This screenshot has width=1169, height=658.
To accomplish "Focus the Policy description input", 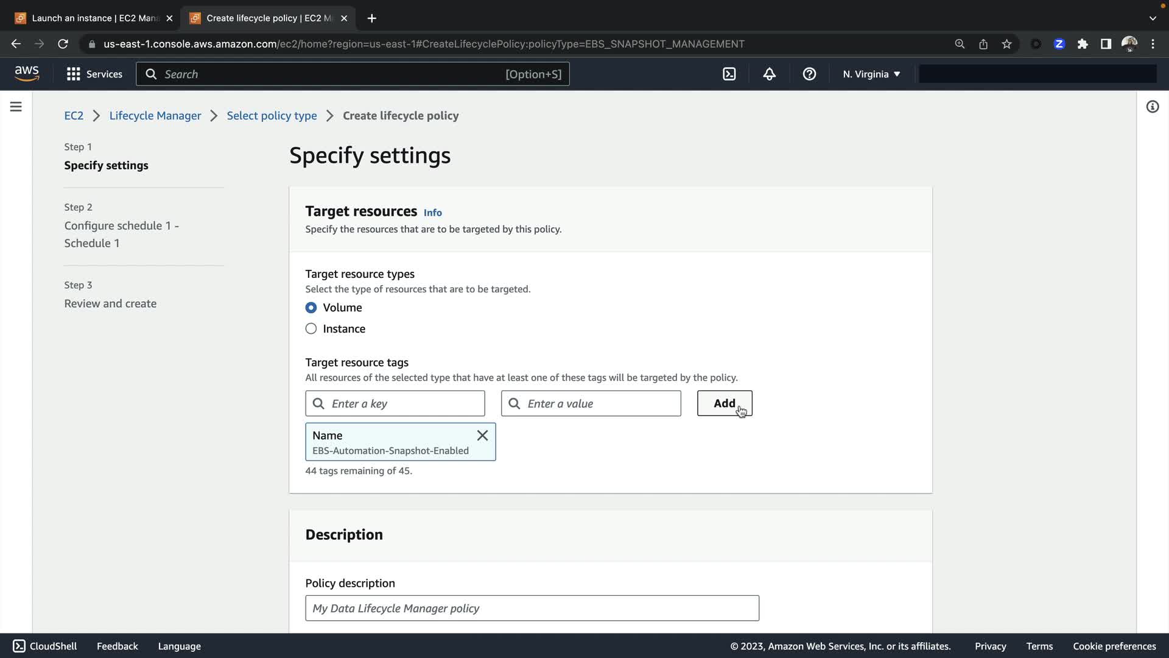I will tap(532, 608).
